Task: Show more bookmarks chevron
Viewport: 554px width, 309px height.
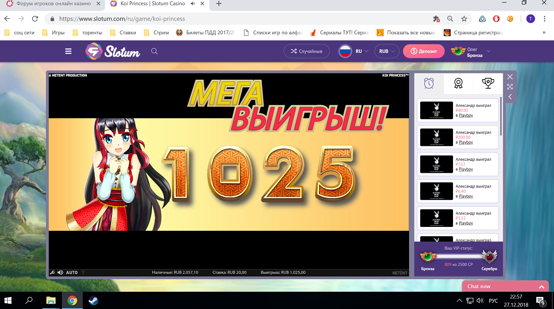Action: [x=544, y=32]
